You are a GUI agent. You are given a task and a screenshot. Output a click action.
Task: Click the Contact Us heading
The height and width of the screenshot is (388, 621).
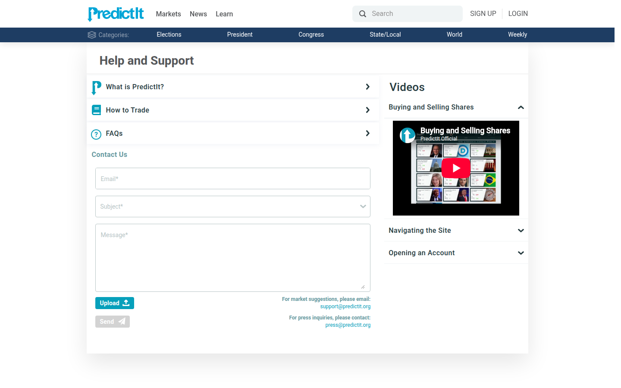tap(110, 154)
